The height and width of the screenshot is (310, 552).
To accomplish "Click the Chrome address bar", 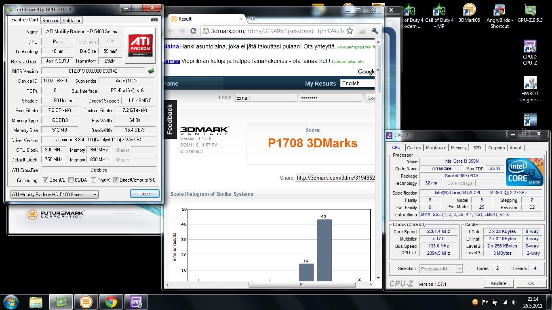I will pos(278,31).
